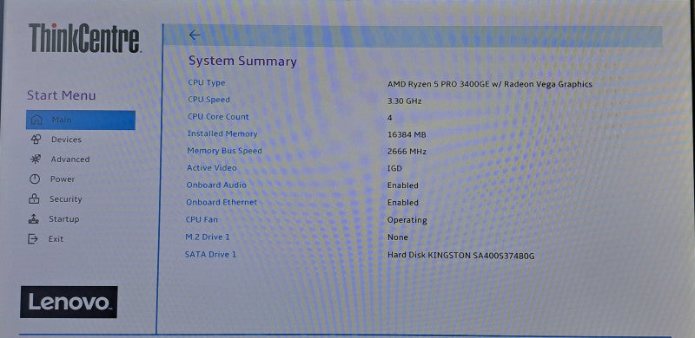Open the Security menu
695x338 pixels.
66,199
